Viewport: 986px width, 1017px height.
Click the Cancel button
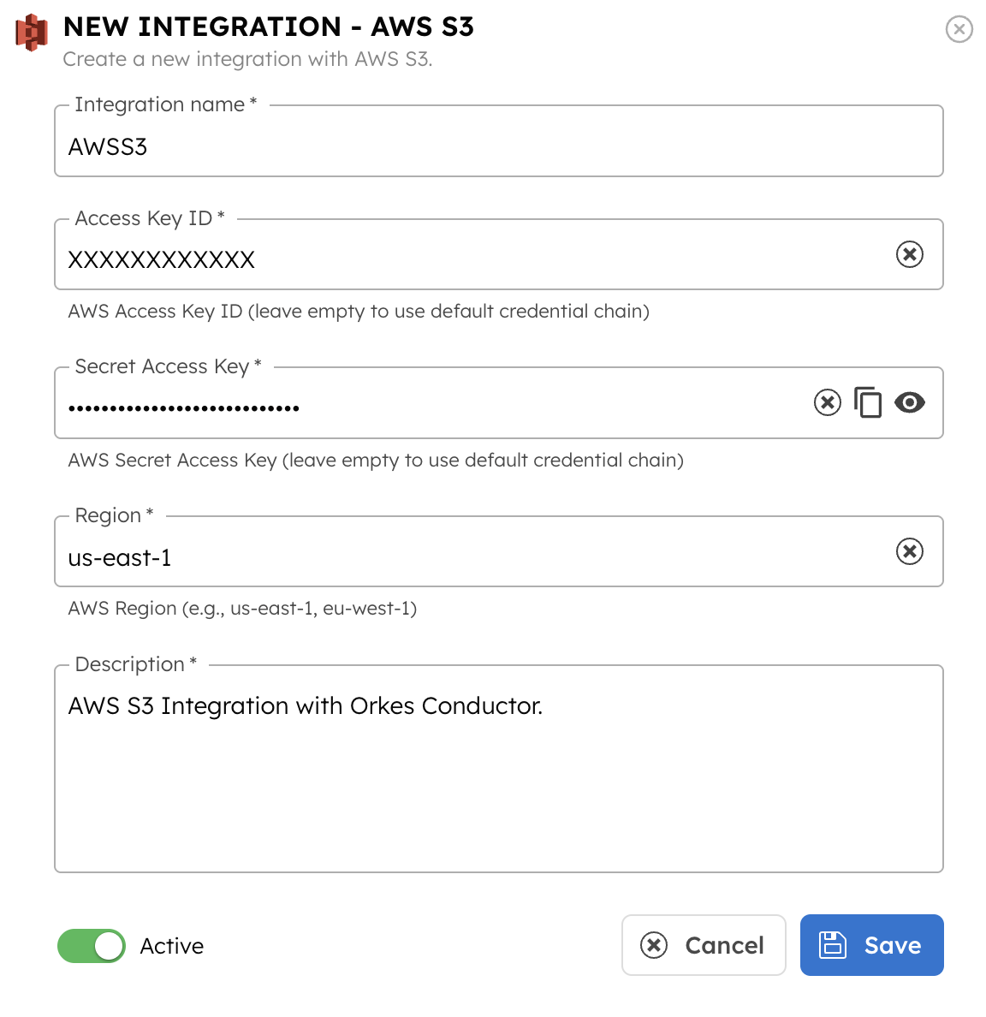(x=704, y=945)
